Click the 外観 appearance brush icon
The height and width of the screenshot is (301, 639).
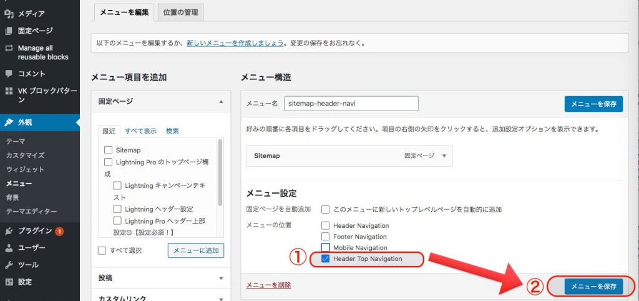tap(9, 122)
